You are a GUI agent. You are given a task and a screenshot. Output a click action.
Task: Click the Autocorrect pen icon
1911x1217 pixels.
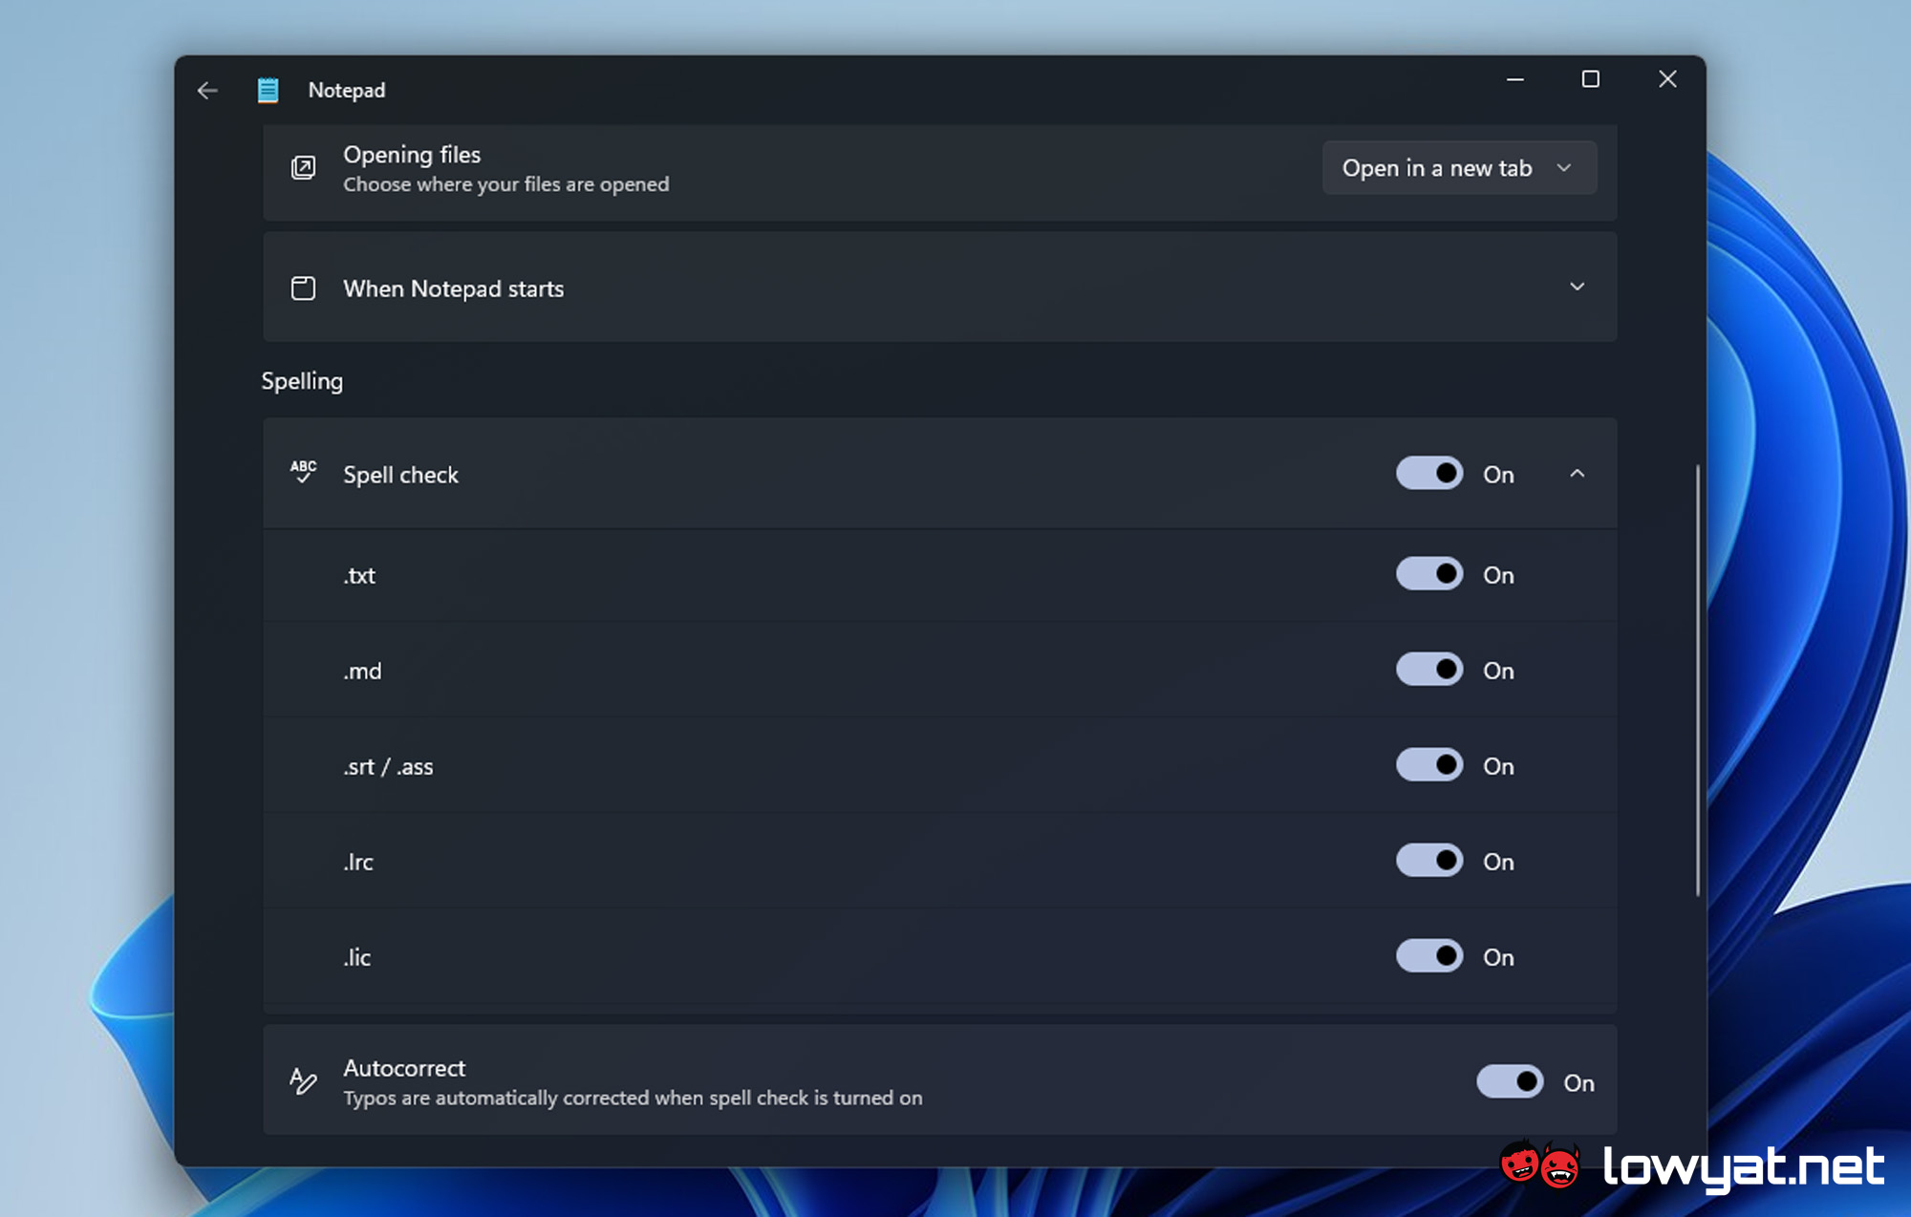tap(303, 1080)
